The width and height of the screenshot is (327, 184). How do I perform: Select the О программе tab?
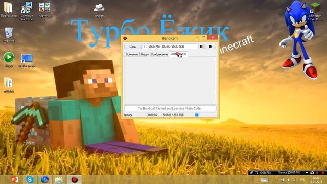coord(178,54)
